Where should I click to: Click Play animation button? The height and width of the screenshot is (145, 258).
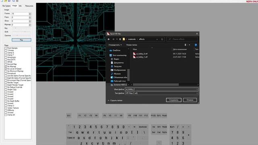pyautogui.click(x=21, y=40)
